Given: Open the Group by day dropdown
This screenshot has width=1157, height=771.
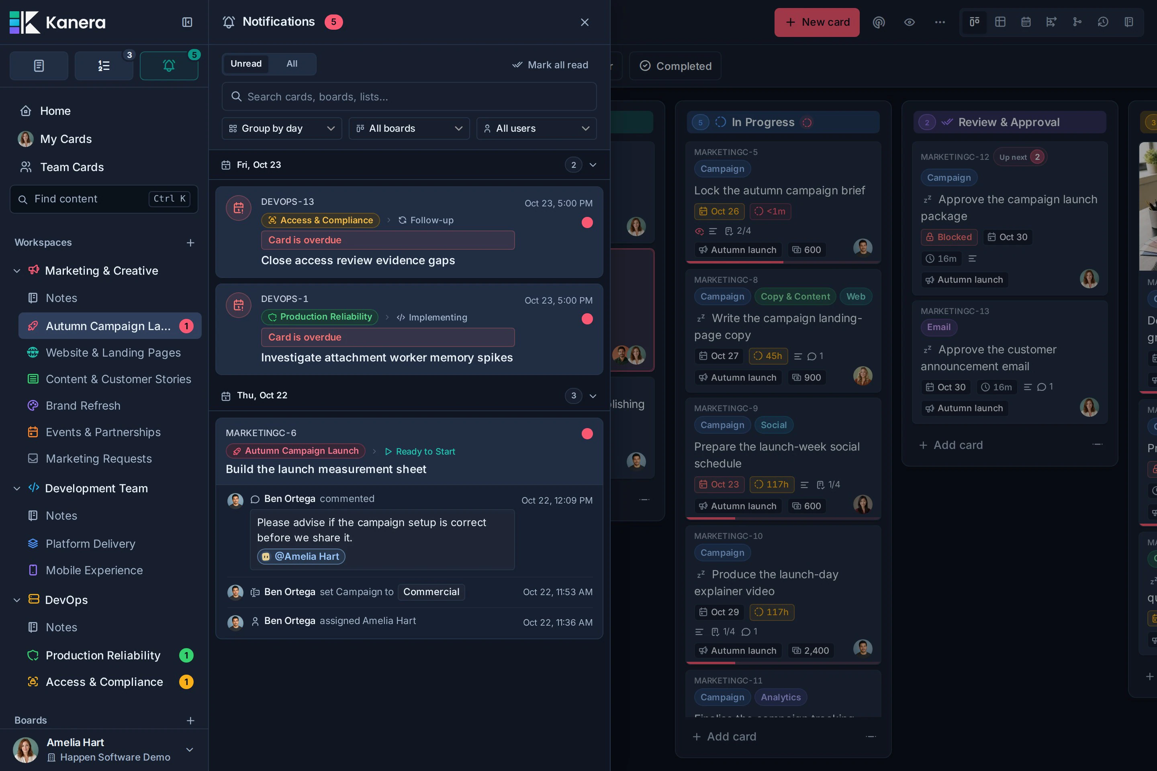Looking at the screenshot, I should [282, 128].
